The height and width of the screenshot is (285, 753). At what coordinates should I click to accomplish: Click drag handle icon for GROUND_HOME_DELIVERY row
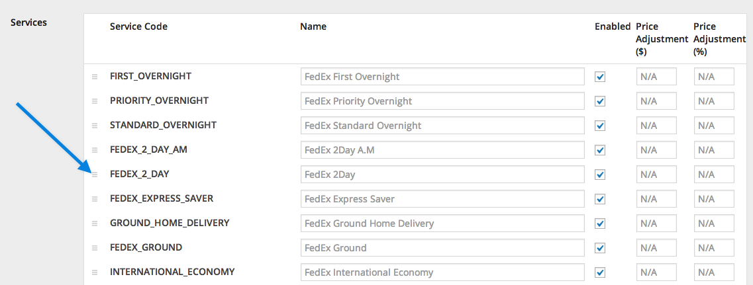click(x=95, y=224)
